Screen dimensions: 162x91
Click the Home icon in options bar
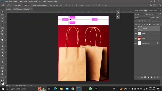tap(3, 5)
